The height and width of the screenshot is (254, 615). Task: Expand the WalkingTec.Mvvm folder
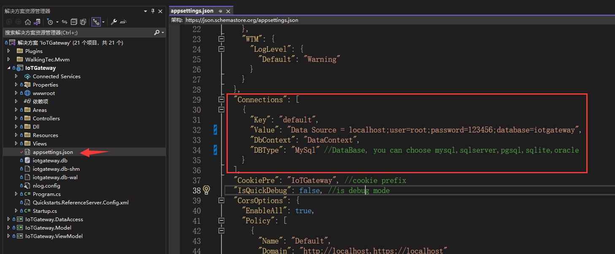pos(9,59)
